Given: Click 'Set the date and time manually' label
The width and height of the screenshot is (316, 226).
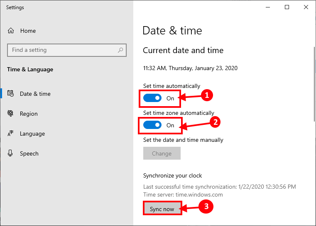Looking at the screenshot, I should [x=183, y=140].
